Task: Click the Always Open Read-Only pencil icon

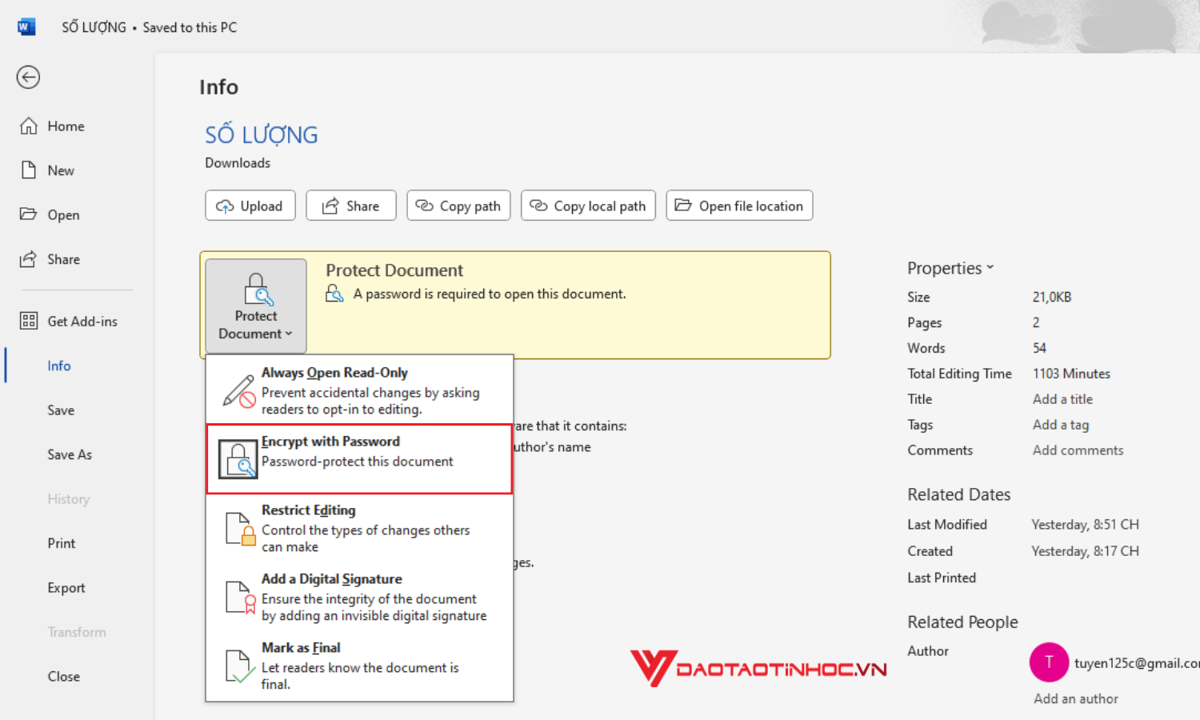Action: tap(239, 390)
